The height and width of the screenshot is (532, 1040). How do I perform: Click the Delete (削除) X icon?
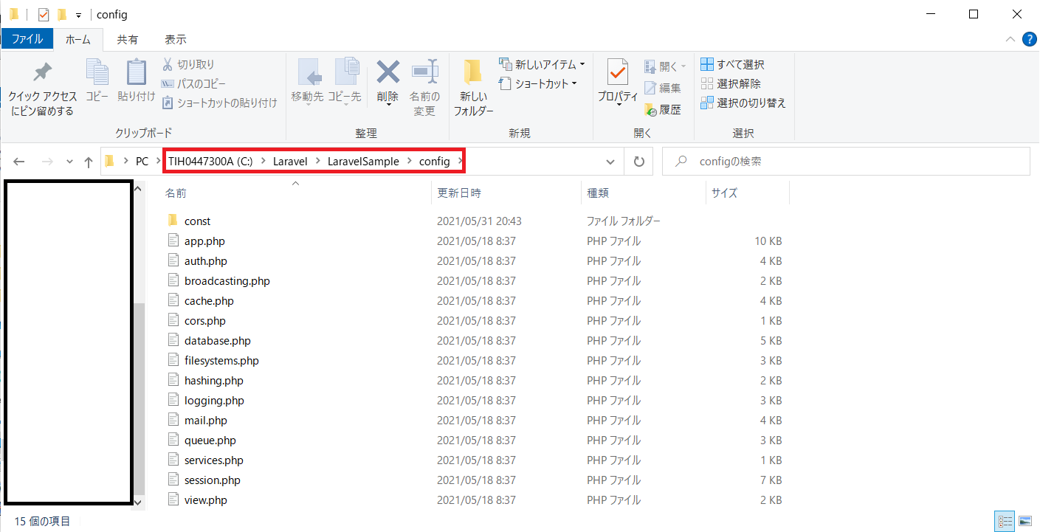(388, 72)
